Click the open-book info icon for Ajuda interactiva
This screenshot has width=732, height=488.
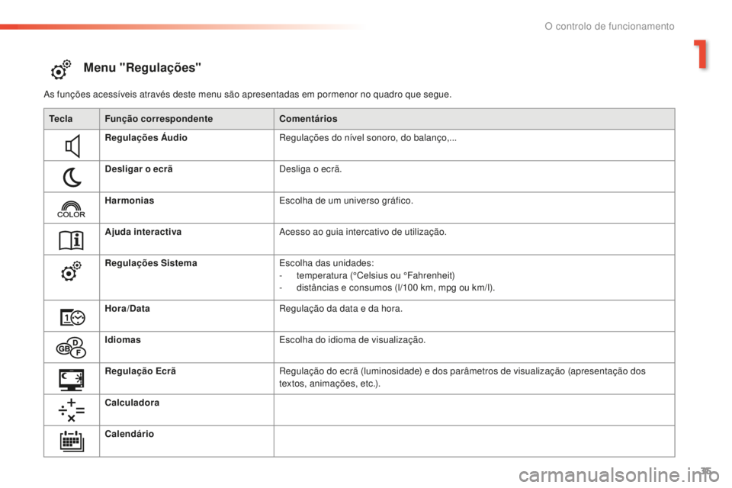(71, 240)
